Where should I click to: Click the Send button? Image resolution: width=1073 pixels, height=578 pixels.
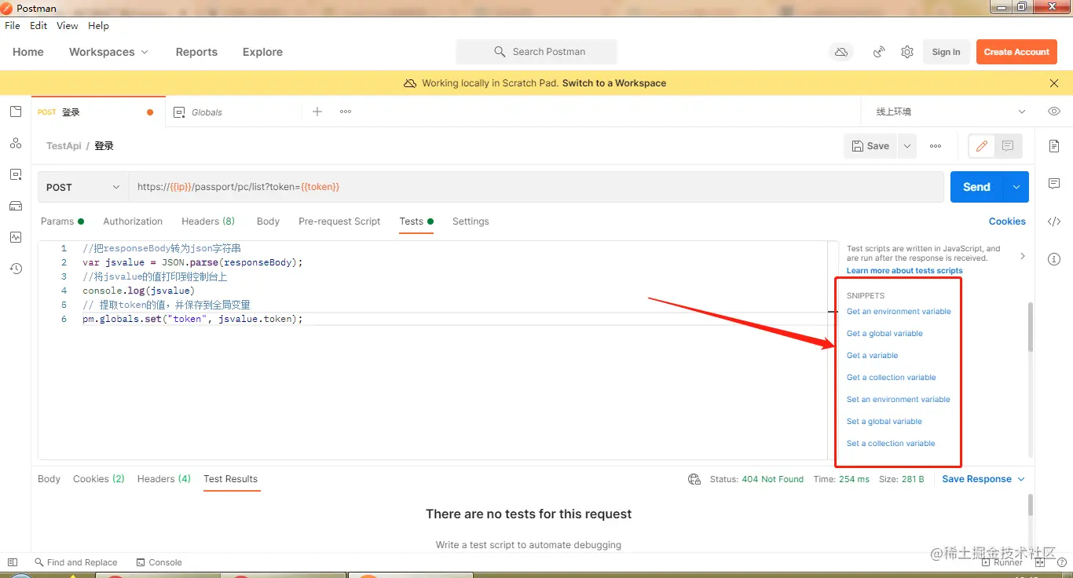tap(976, 187)
